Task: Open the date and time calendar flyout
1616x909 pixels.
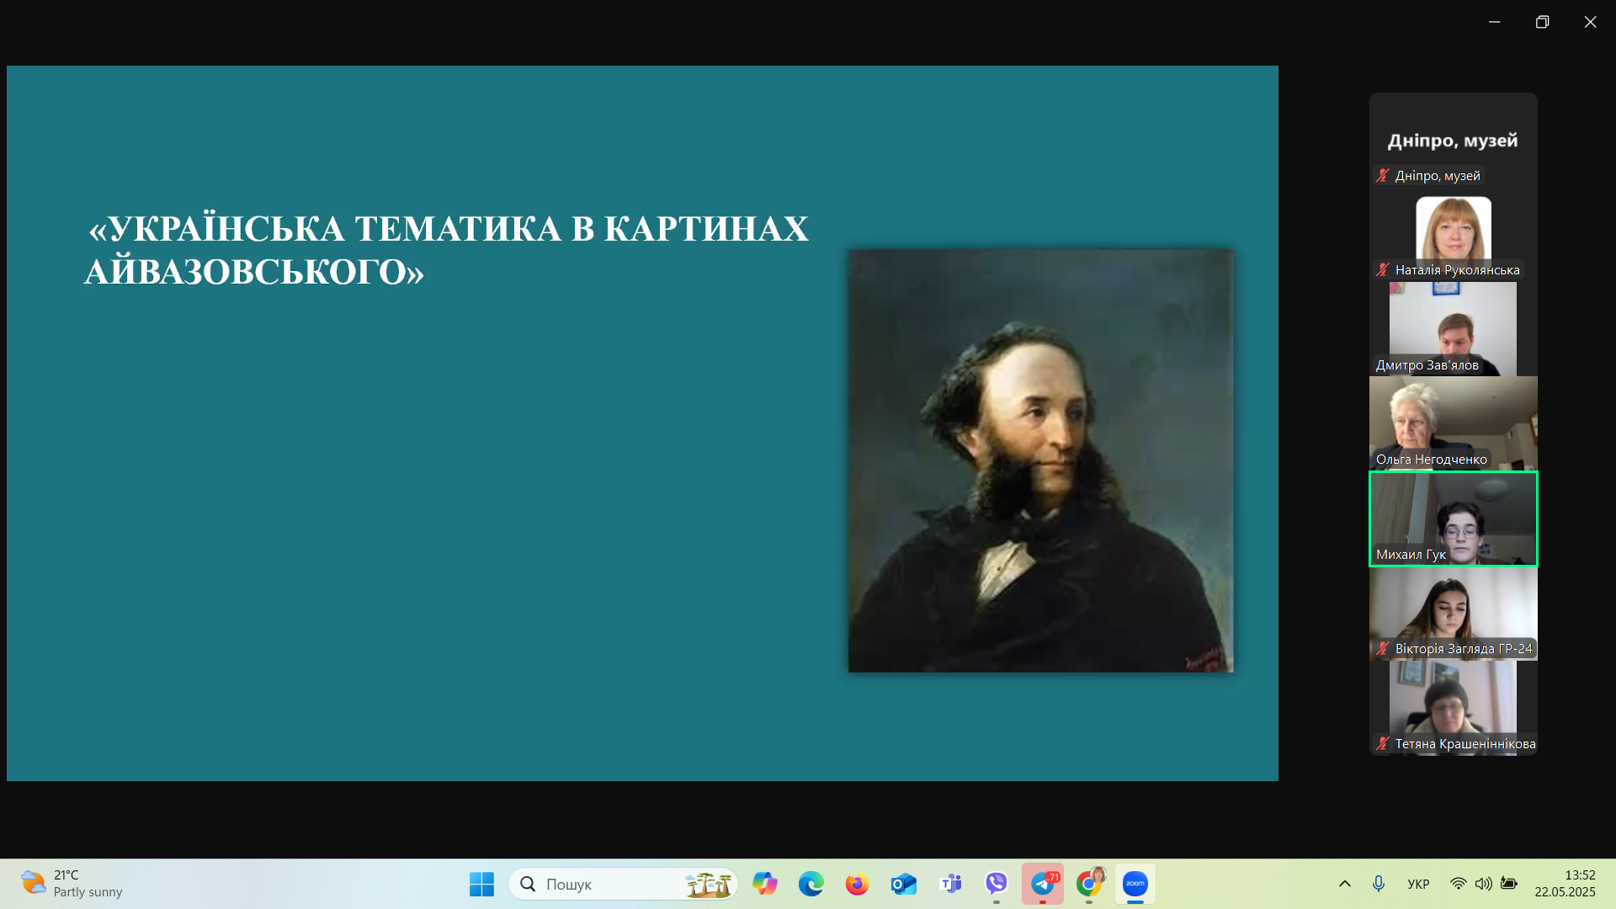Action: 1564,884
